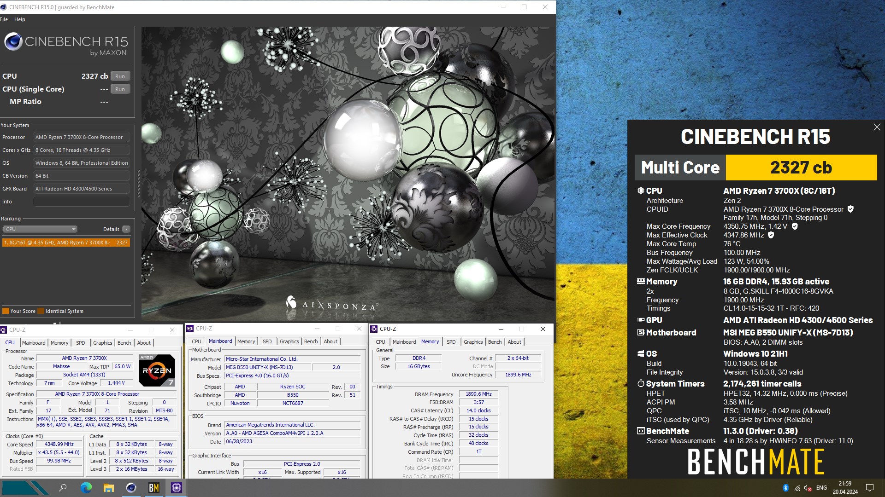Click the BENCHMATE logo text

756,462
